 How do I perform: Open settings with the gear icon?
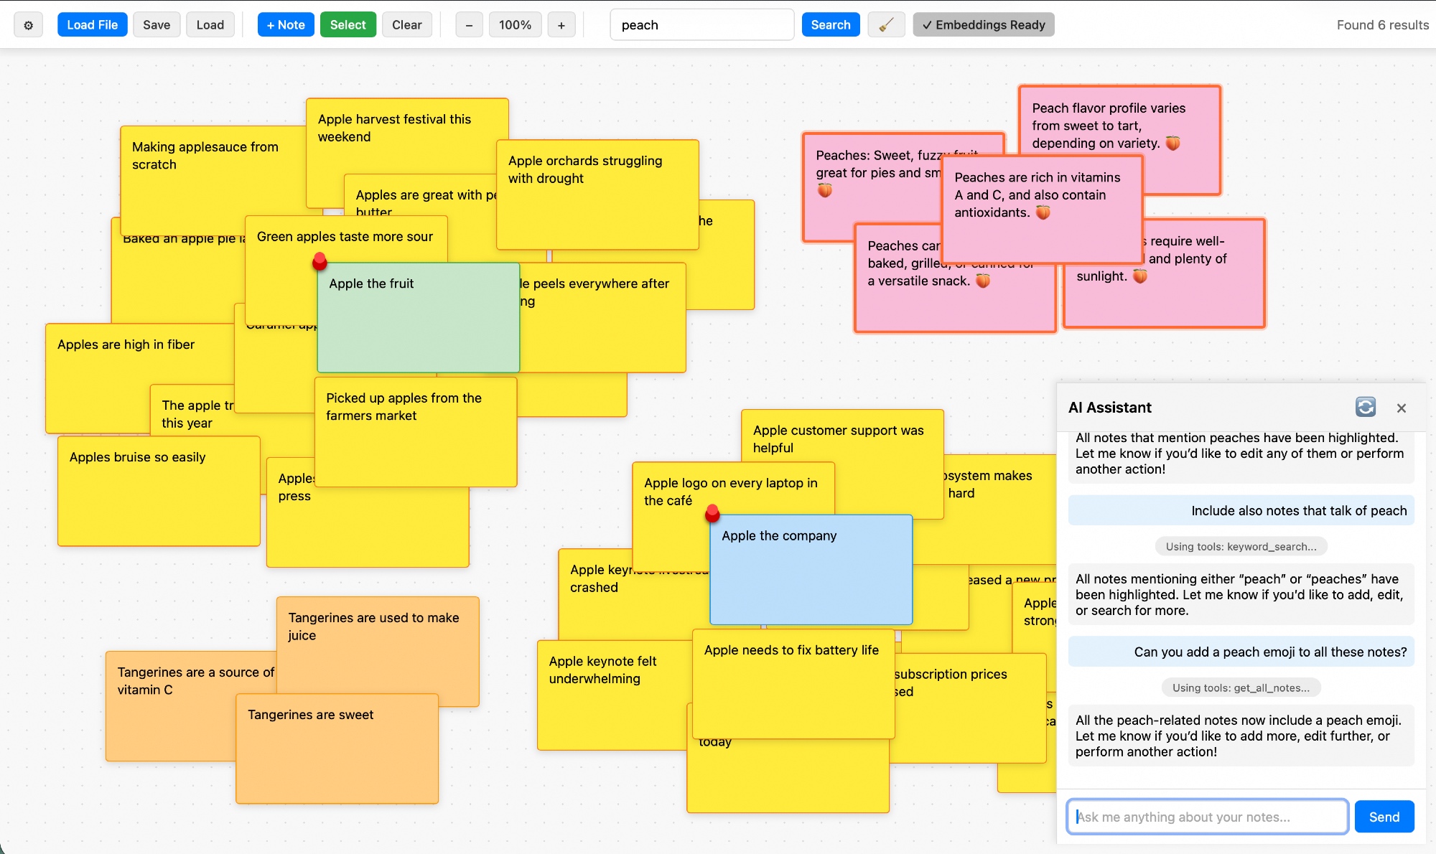pos(29,25)
